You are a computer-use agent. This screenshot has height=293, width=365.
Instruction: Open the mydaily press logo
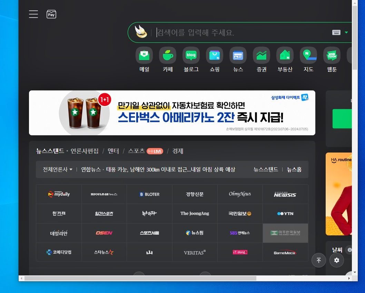click(59, 194)
